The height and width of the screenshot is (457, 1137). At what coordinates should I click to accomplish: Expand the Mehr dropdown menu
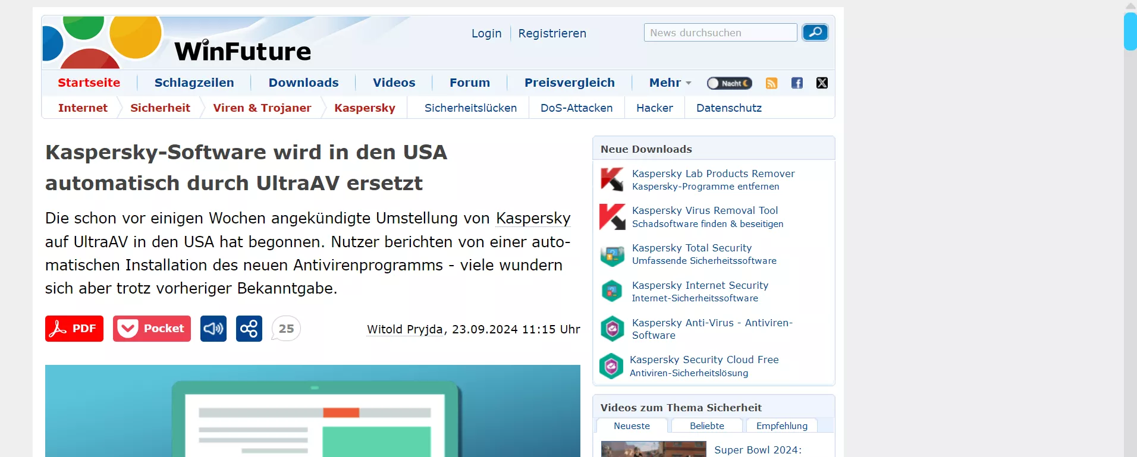pyautogui.click(x=670, y=83)
